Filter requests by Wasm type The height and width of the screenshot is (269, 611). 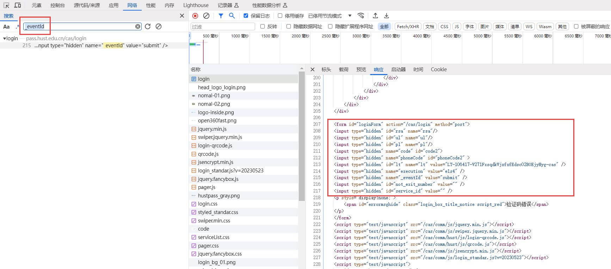coord(545,26)
